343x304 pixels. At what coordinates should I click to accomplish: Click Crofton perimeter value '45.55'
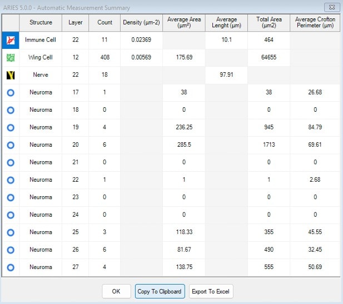[x=315, y=232]
